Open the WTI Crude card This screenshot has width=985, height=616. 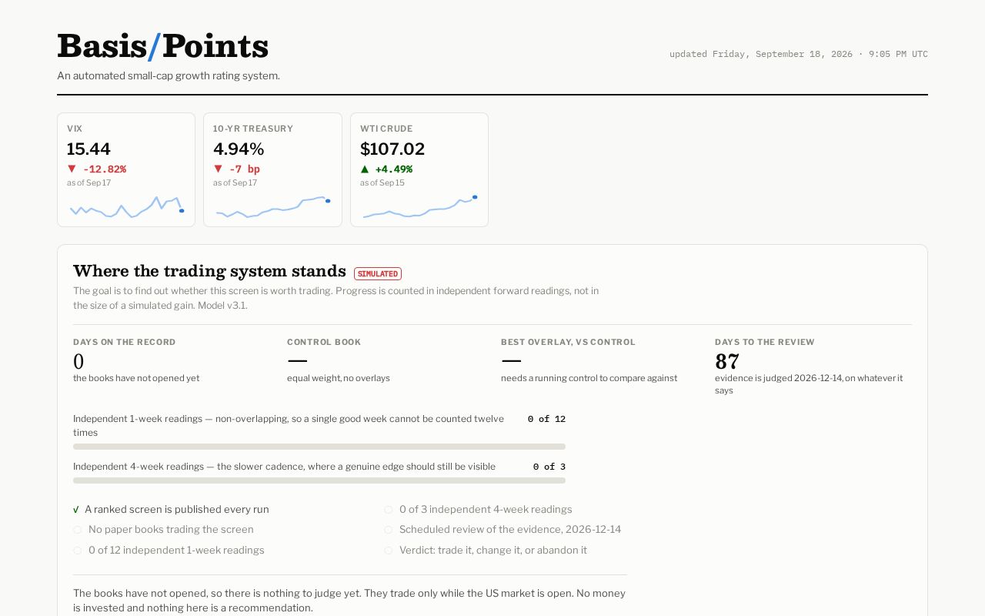(x=419, y=170)
